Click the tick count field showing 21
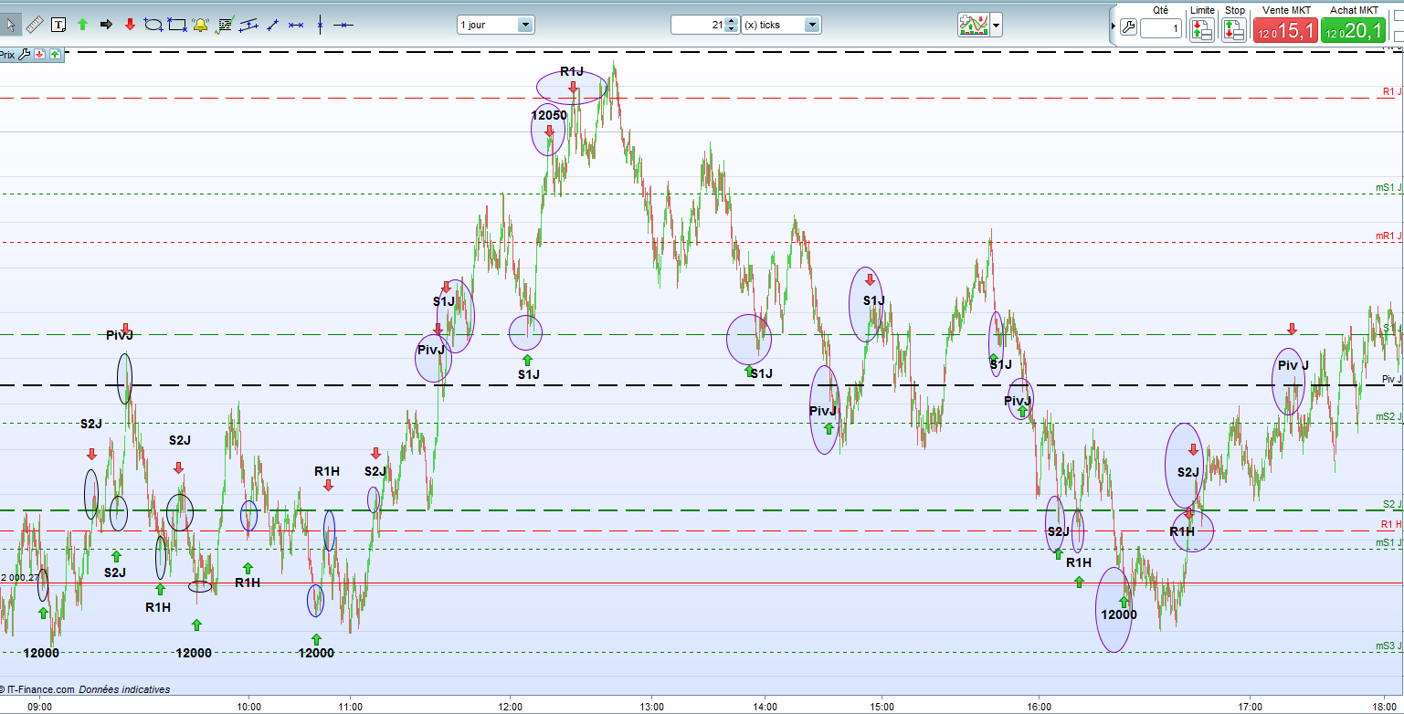Screen dimensions: 1404x714 pyautogui.click(x=698, y=25)
